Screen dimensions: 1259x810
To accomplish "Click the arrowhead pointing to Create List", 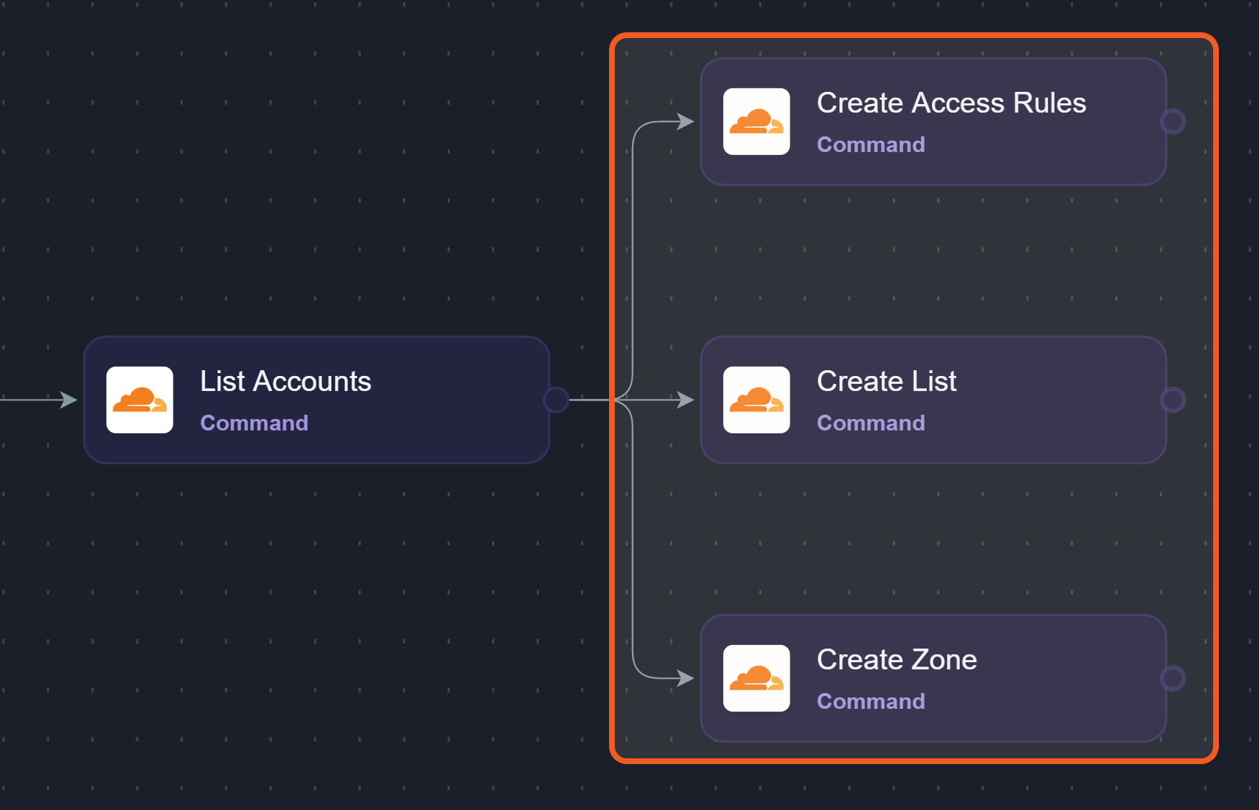I will [x=685, y=400].
